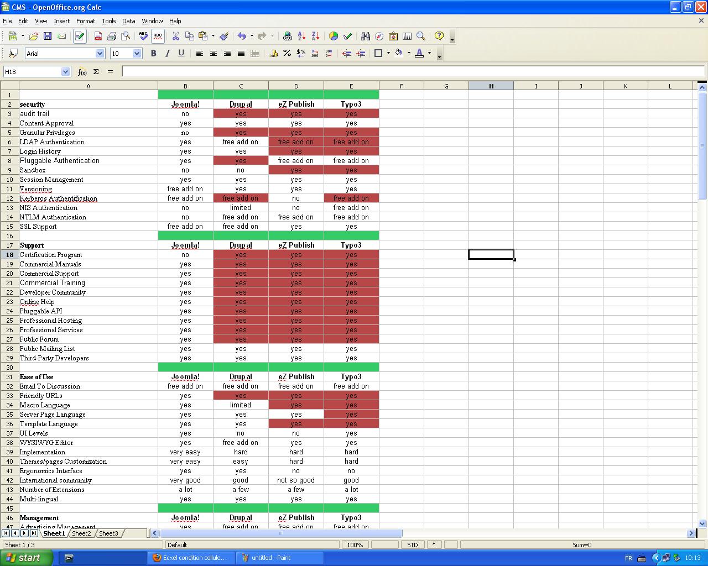The width and height of the screenshot is (708, 566).
Task: Open New document type dropdown arrow
Action: tap(23, 36)
